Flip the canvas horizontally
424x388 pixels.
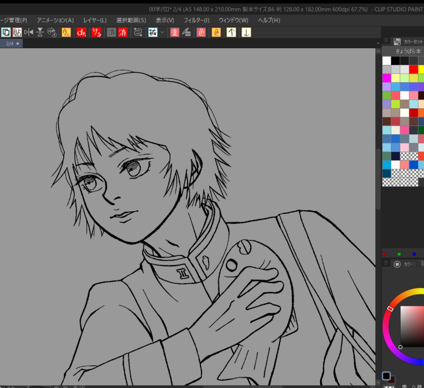29,33
